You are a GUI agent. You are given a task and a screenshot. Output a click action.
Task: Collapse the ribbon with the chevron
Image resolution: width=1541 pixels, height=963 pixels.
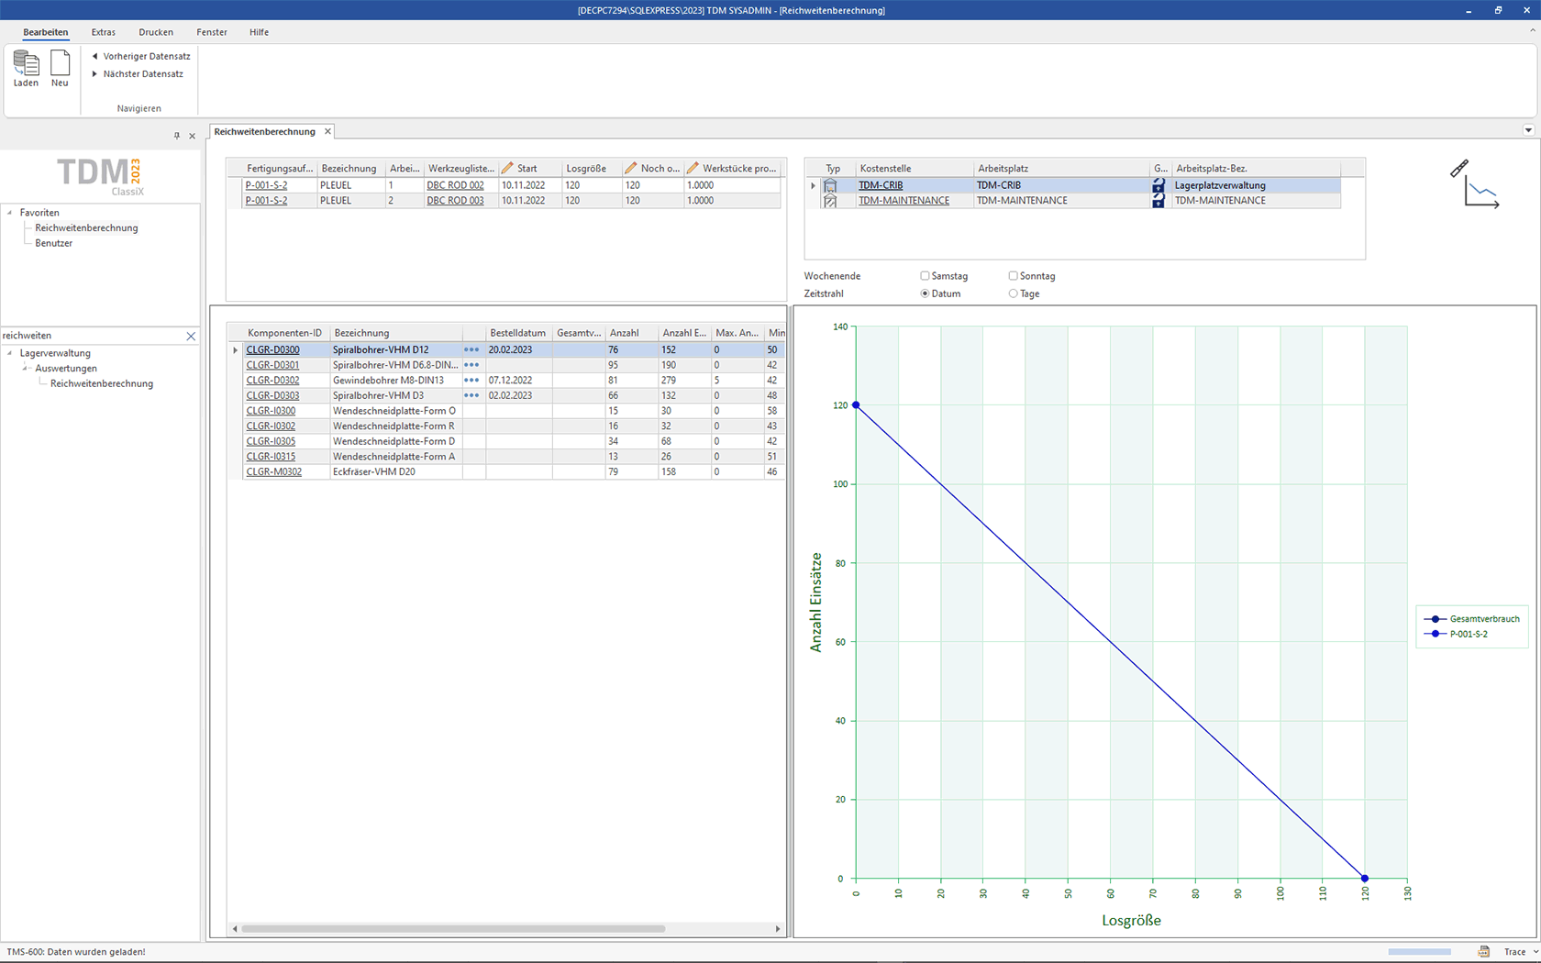tap(1532, 31)
